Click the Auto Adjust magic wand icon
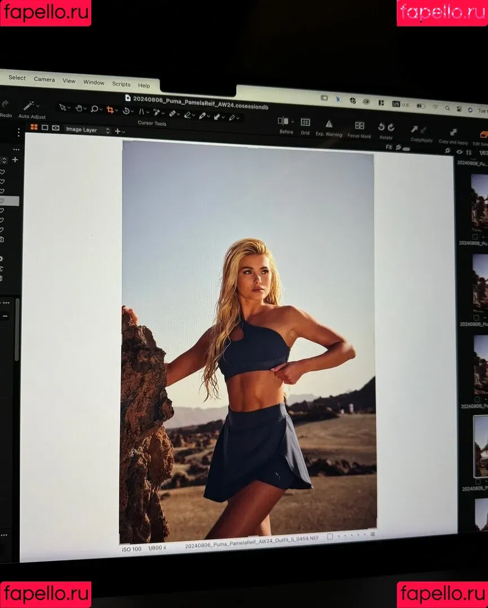 (x=28, y=105)
